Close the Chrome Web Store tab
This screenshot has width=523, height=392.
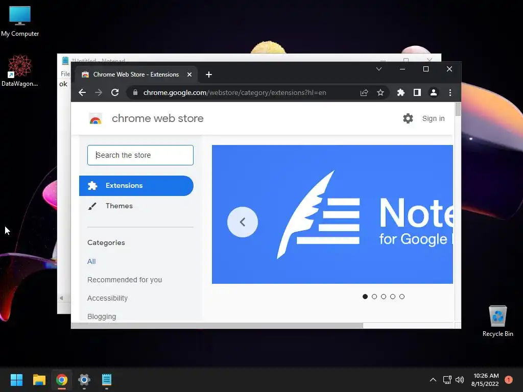pyautogui.click(x=189, y=75)
